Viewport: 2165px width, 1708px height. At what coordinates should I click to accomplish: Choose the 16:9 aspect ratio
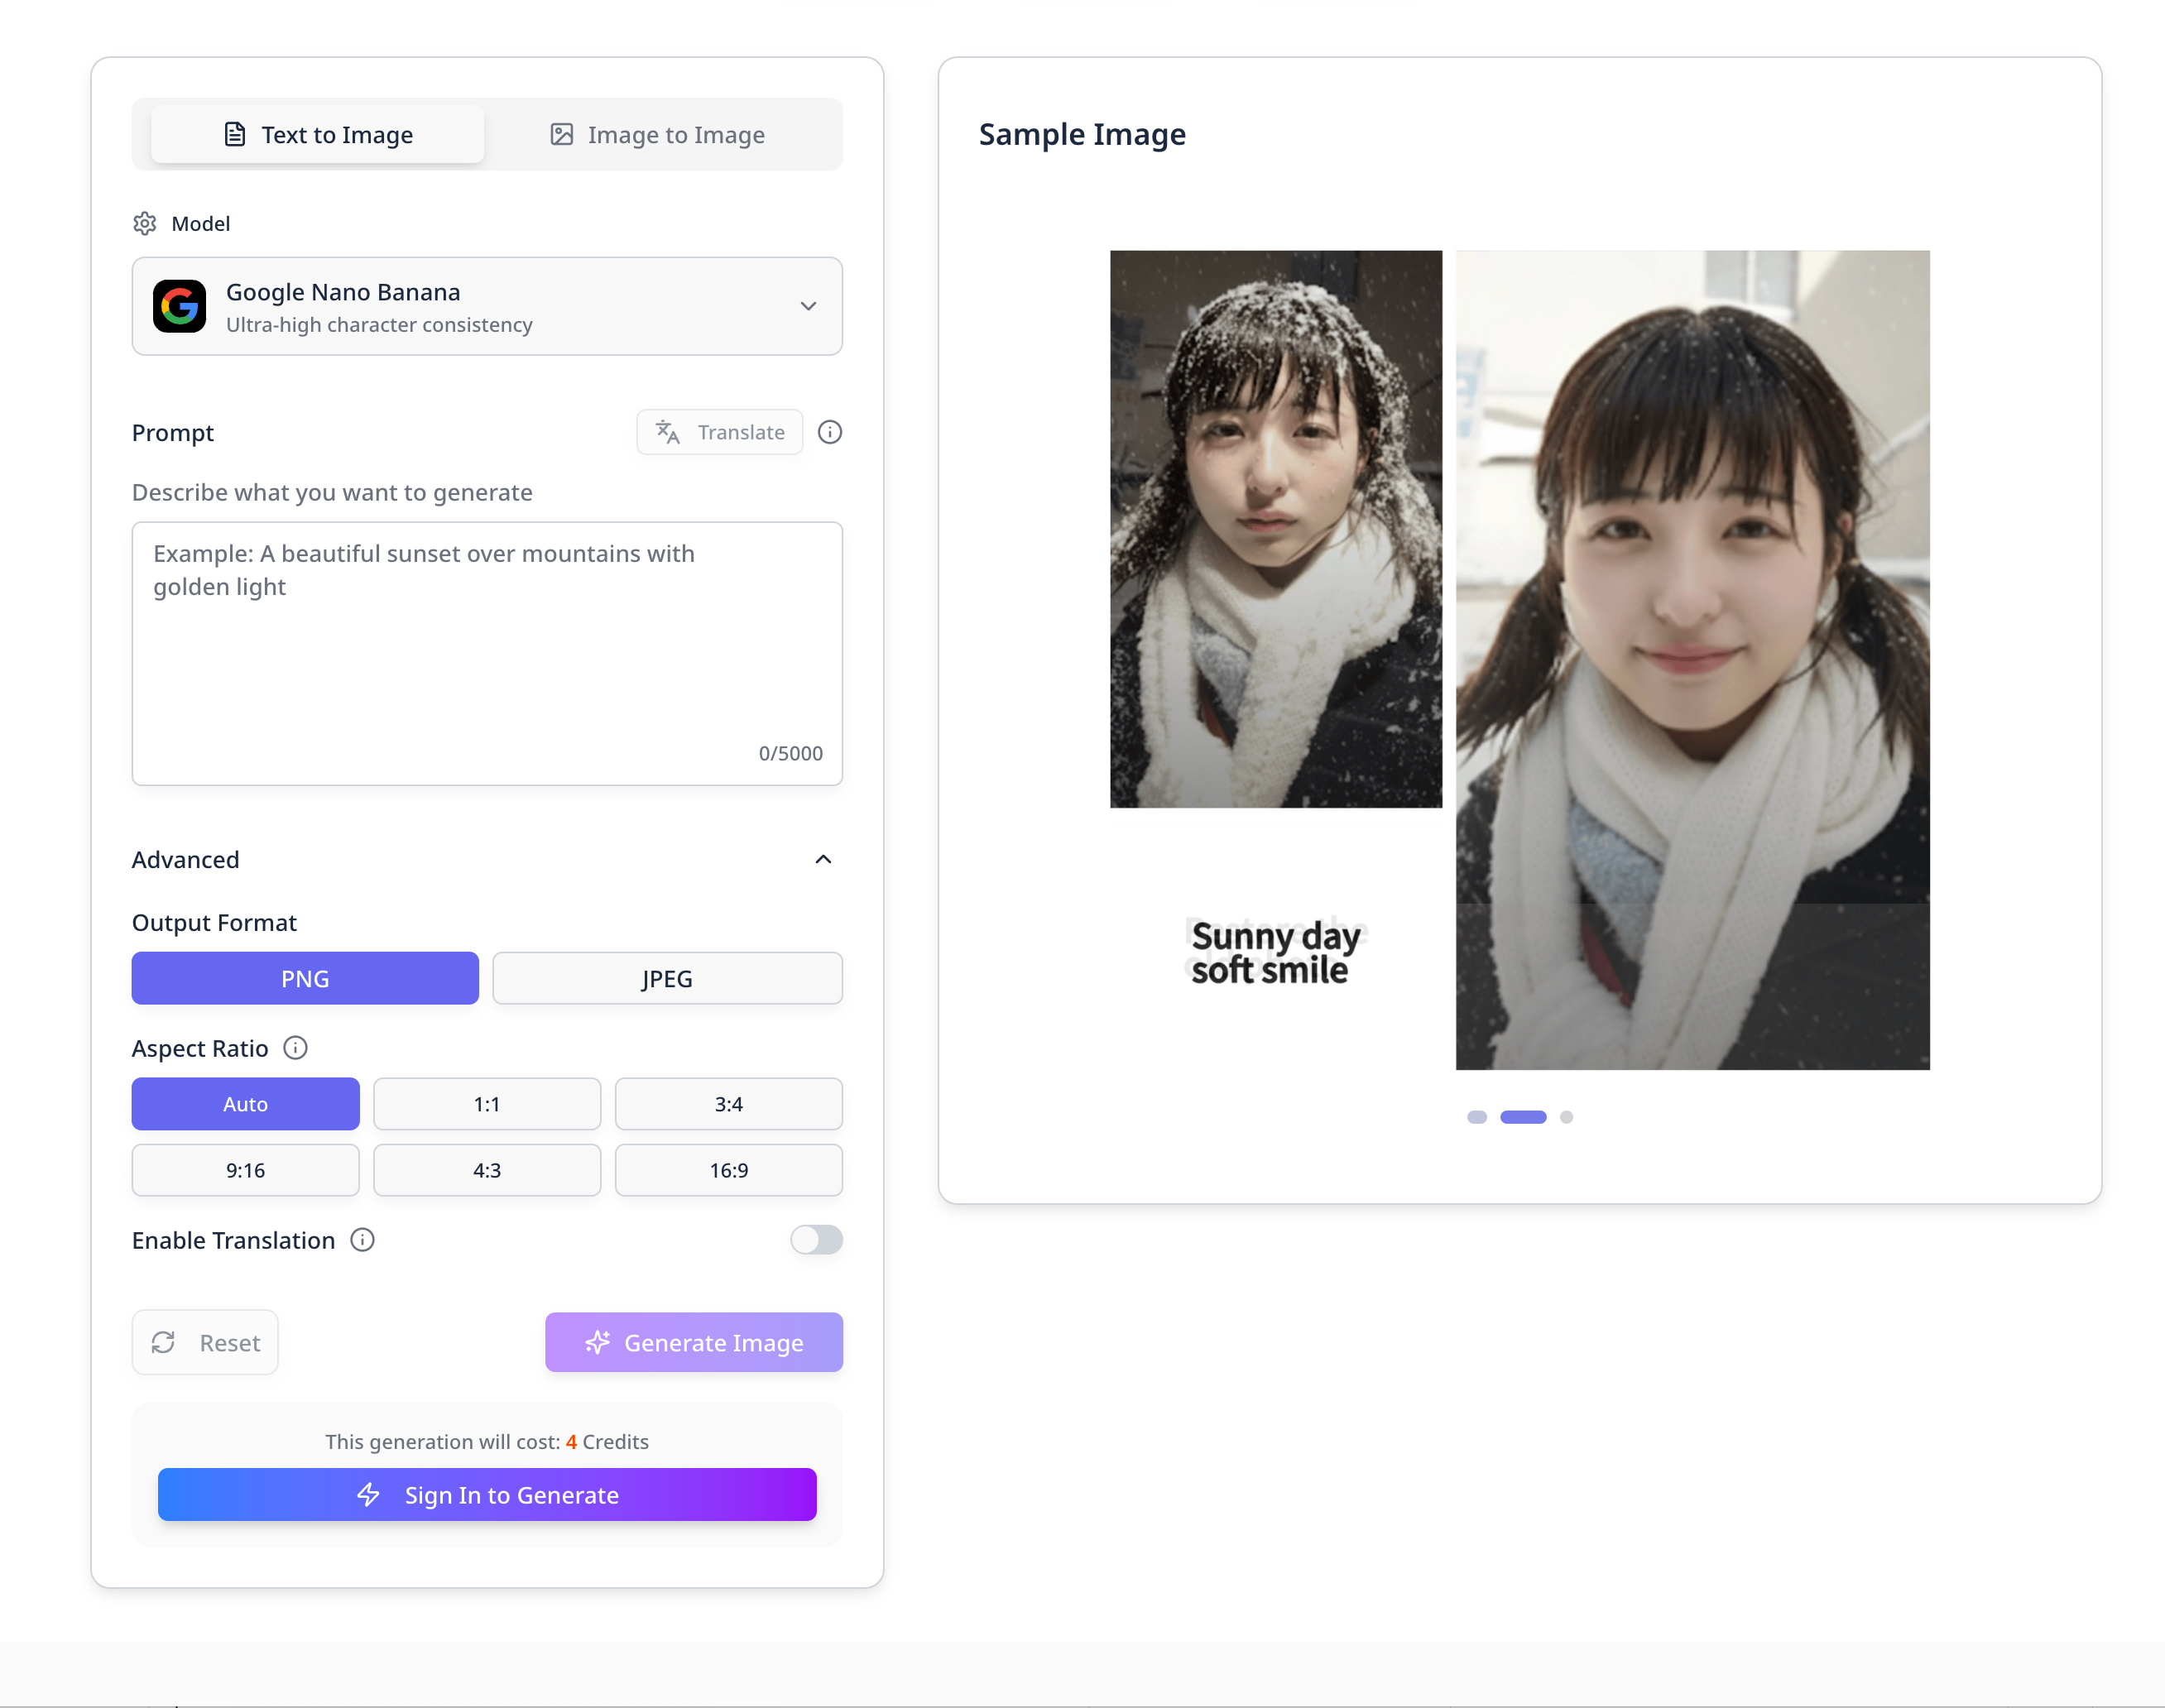[x=729, y=1170]
